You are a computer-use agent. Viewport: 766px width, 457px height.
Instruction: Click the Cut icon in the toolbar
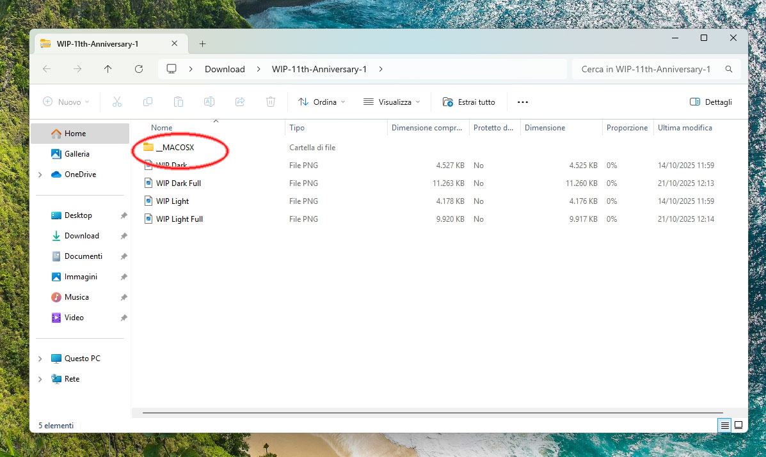pos(116,102)
